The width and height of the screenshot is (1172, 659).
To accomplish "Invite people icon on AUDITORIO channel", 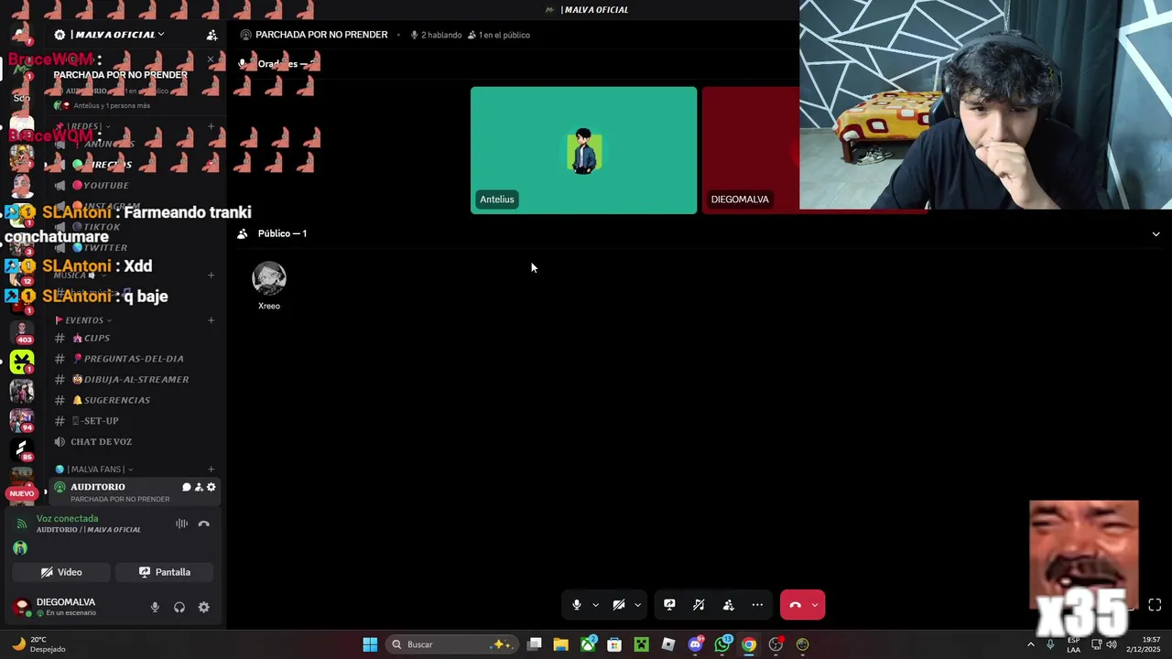I will point(199,488).
